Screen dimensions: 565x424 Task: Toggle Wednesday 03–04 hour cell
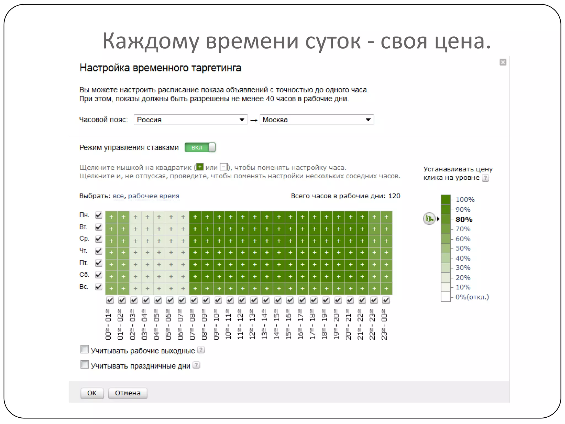[x=147, y=241]
